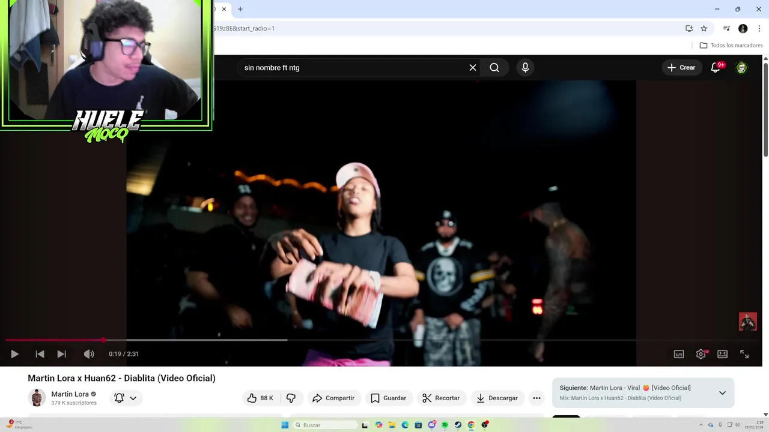Go to previous video in player
Viewport: 769px width, 432px height.
(40, 354)
